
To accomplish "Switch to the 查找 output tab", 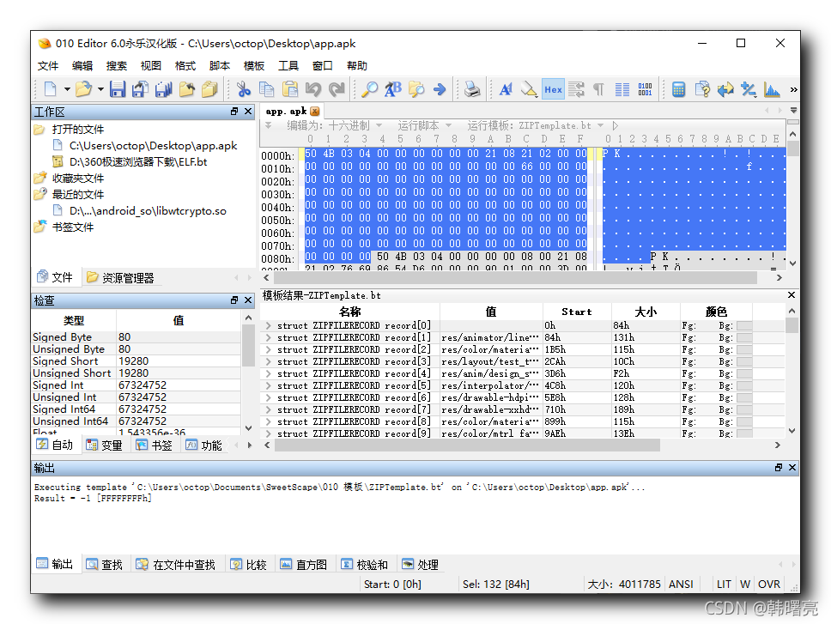I will [x=105, y=565].
